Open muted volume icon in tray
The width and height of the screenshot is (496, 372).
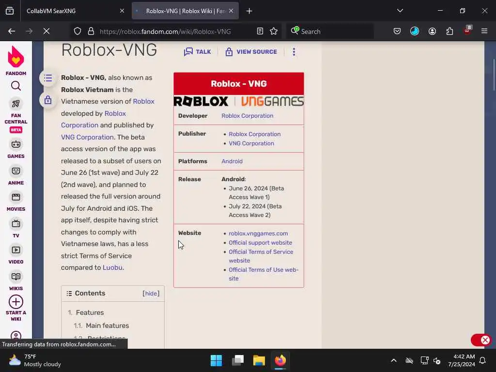tap(437, 360)
